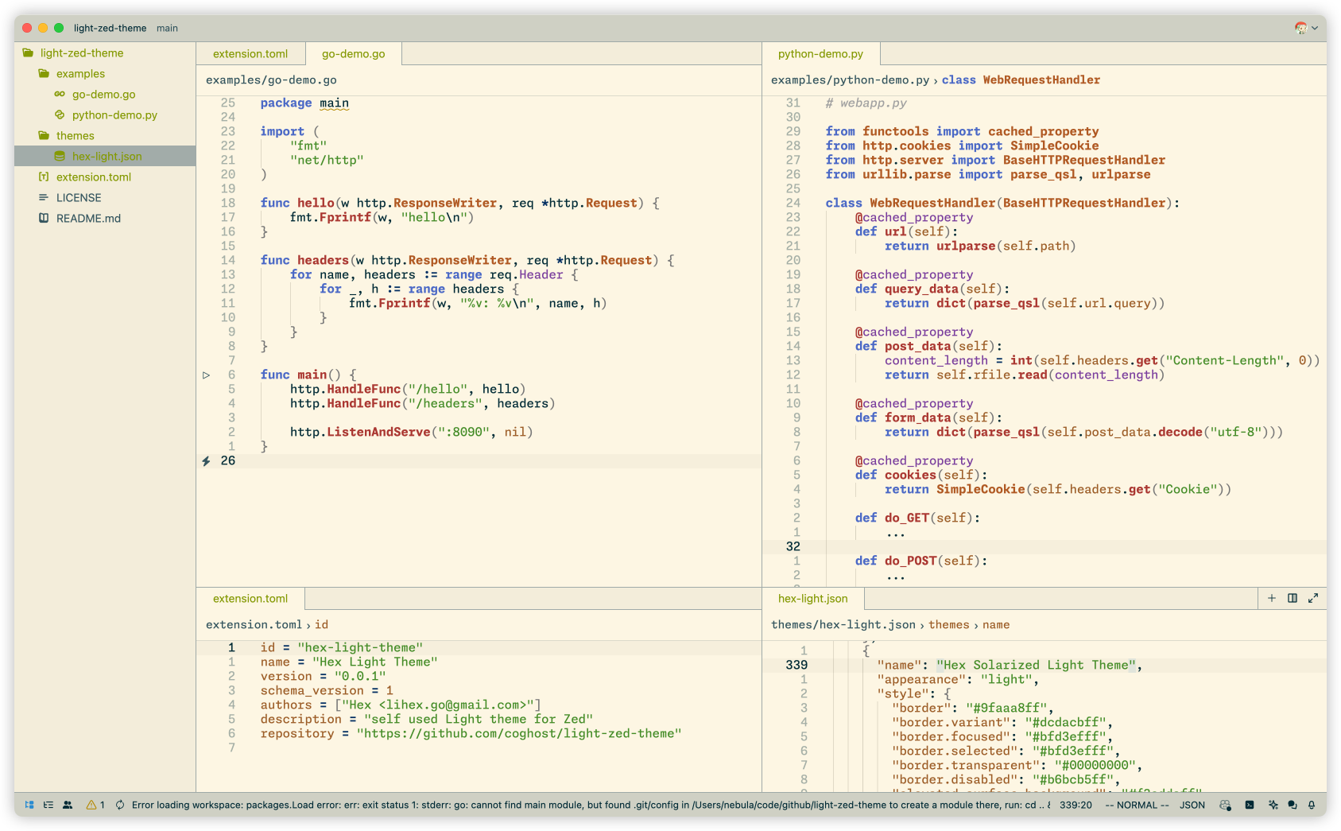
Task: Select extension.toml tab in bottom-left pane
Action: [x=250, y=599]
